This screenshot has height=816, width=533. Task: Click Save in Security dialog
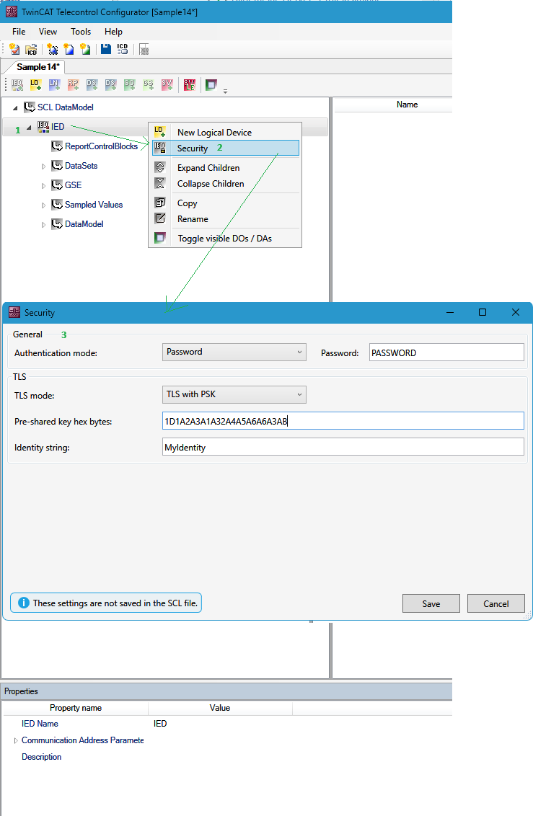pyautogui.click(x=431, y=603)
